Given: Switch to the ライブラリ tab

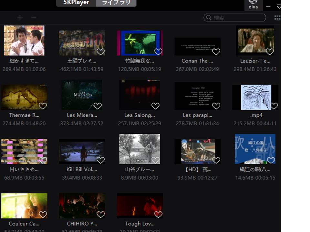Looking at the screenshot, I should [x=116, y=3].
